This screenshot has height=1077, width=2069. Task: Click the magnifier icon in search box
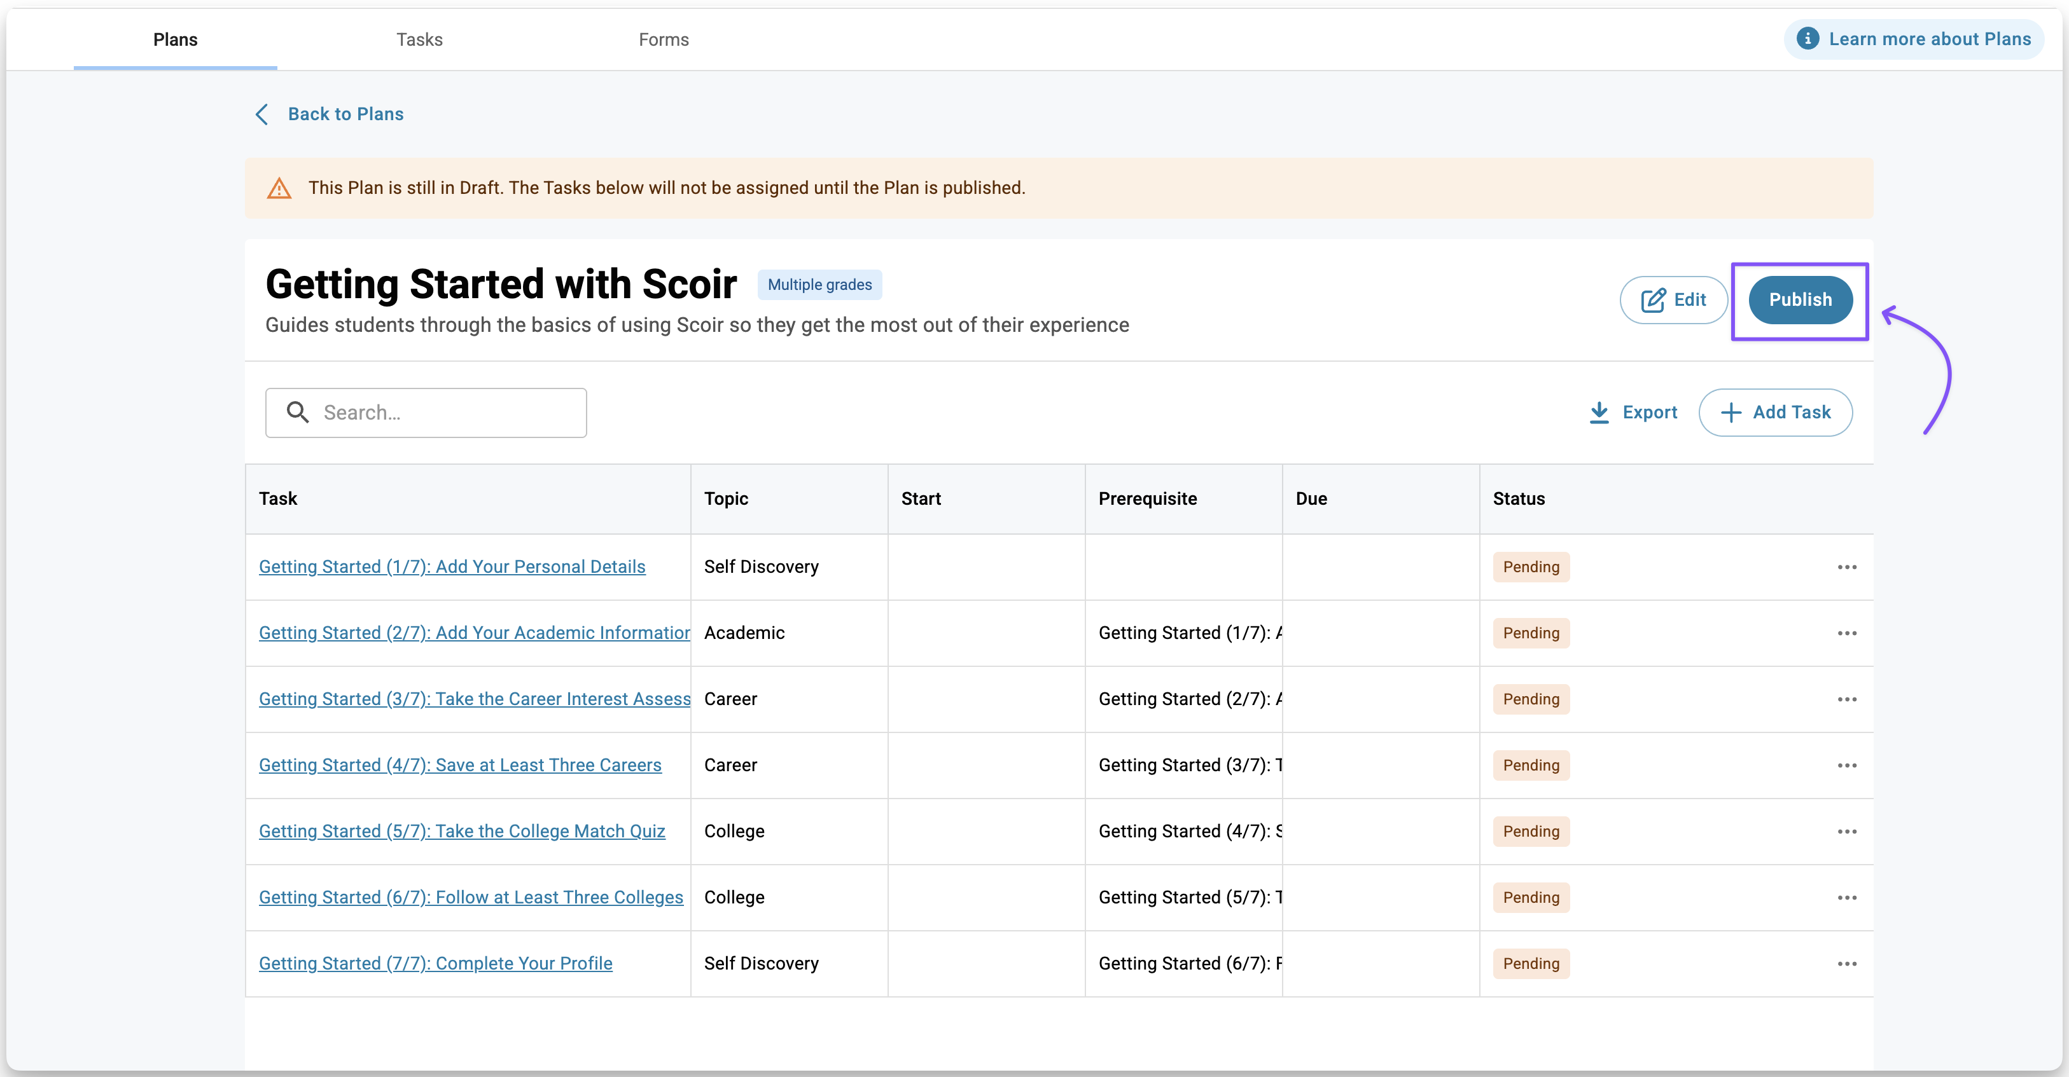click(298, 413)
